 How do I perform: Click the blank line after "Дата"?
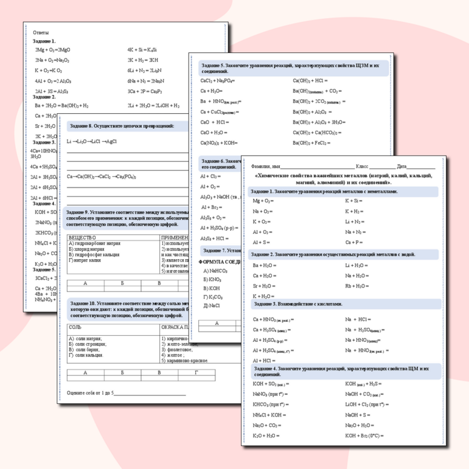421,167
